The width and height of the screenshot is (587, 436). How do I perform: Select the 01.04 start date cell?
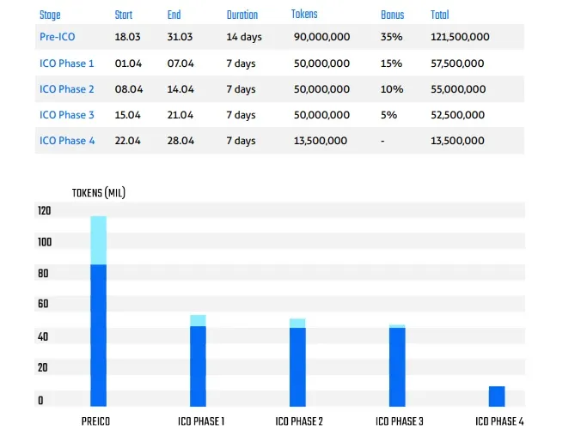point(128,64)
